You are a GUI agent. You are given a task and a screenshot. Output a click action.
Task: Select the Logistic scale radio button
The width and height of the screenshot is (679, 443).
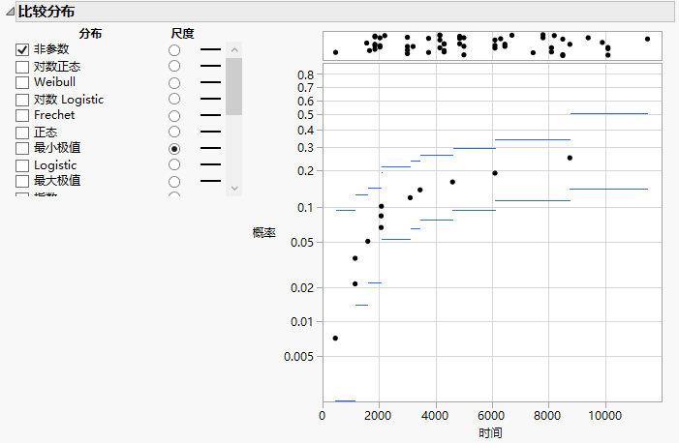click(174, 164)
